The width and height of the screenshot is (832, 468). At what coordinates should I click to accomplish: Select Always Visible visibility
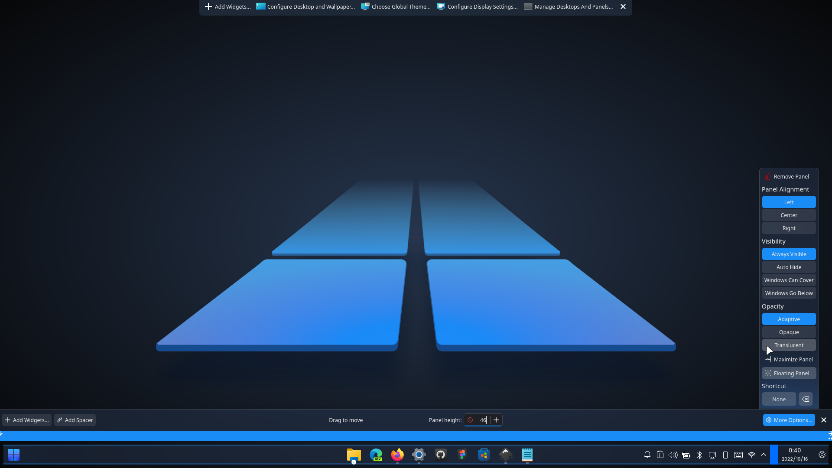[x=789, y=254]
